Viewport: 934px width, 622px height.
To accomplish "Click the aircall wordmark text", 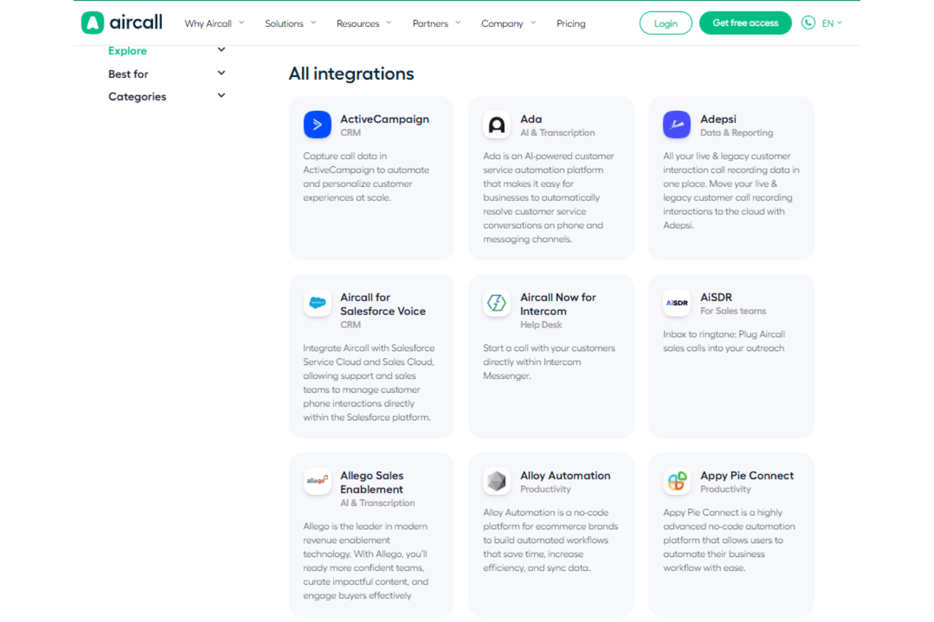I will click(136, 23).
